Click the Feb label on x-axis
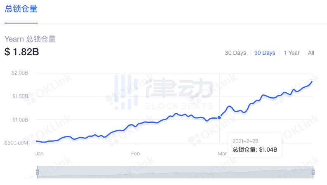327x185 pixels. tap(135, 154)
